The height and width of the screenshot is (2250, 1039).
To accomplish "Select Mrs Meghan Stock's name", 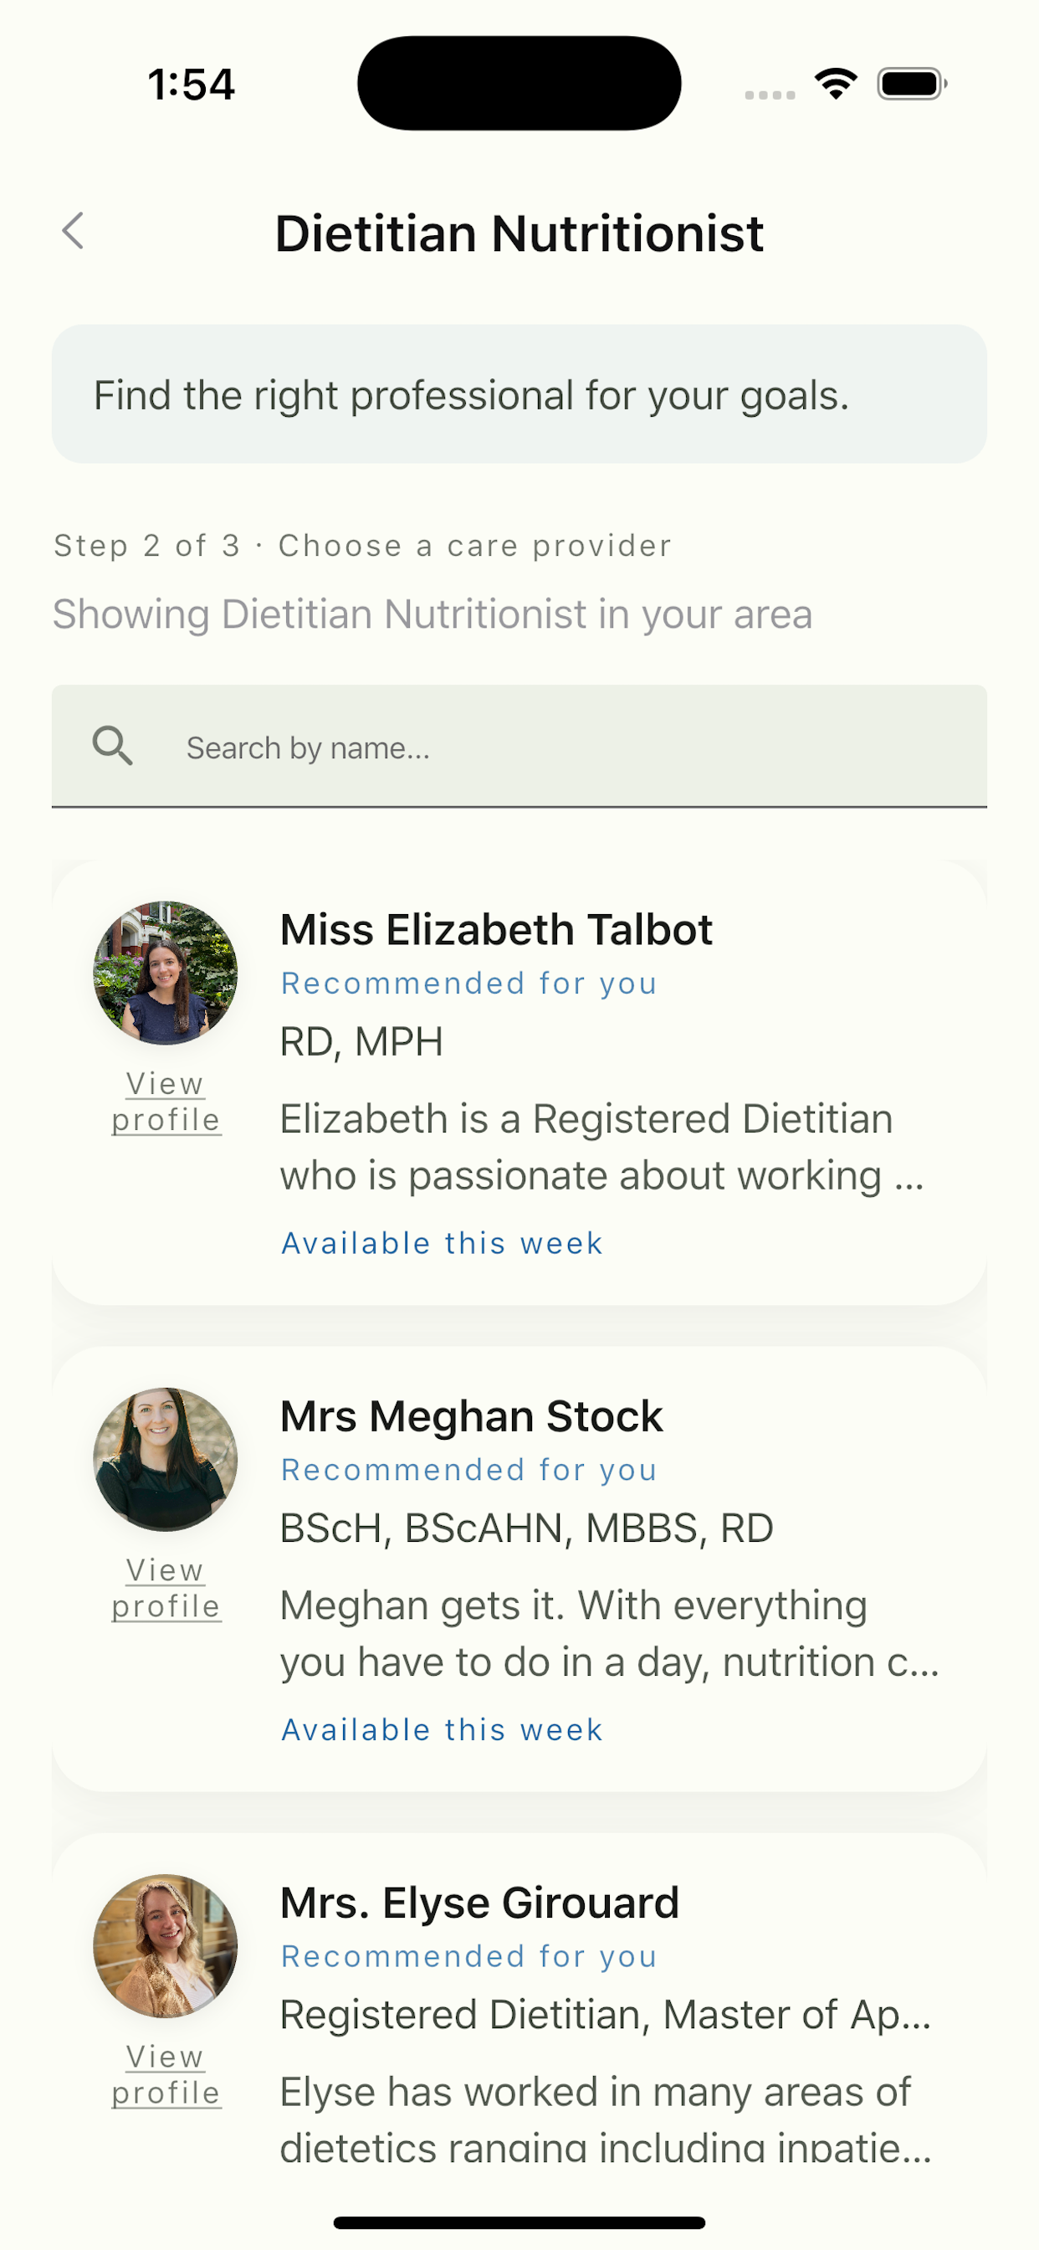I will coord(472,1415).
